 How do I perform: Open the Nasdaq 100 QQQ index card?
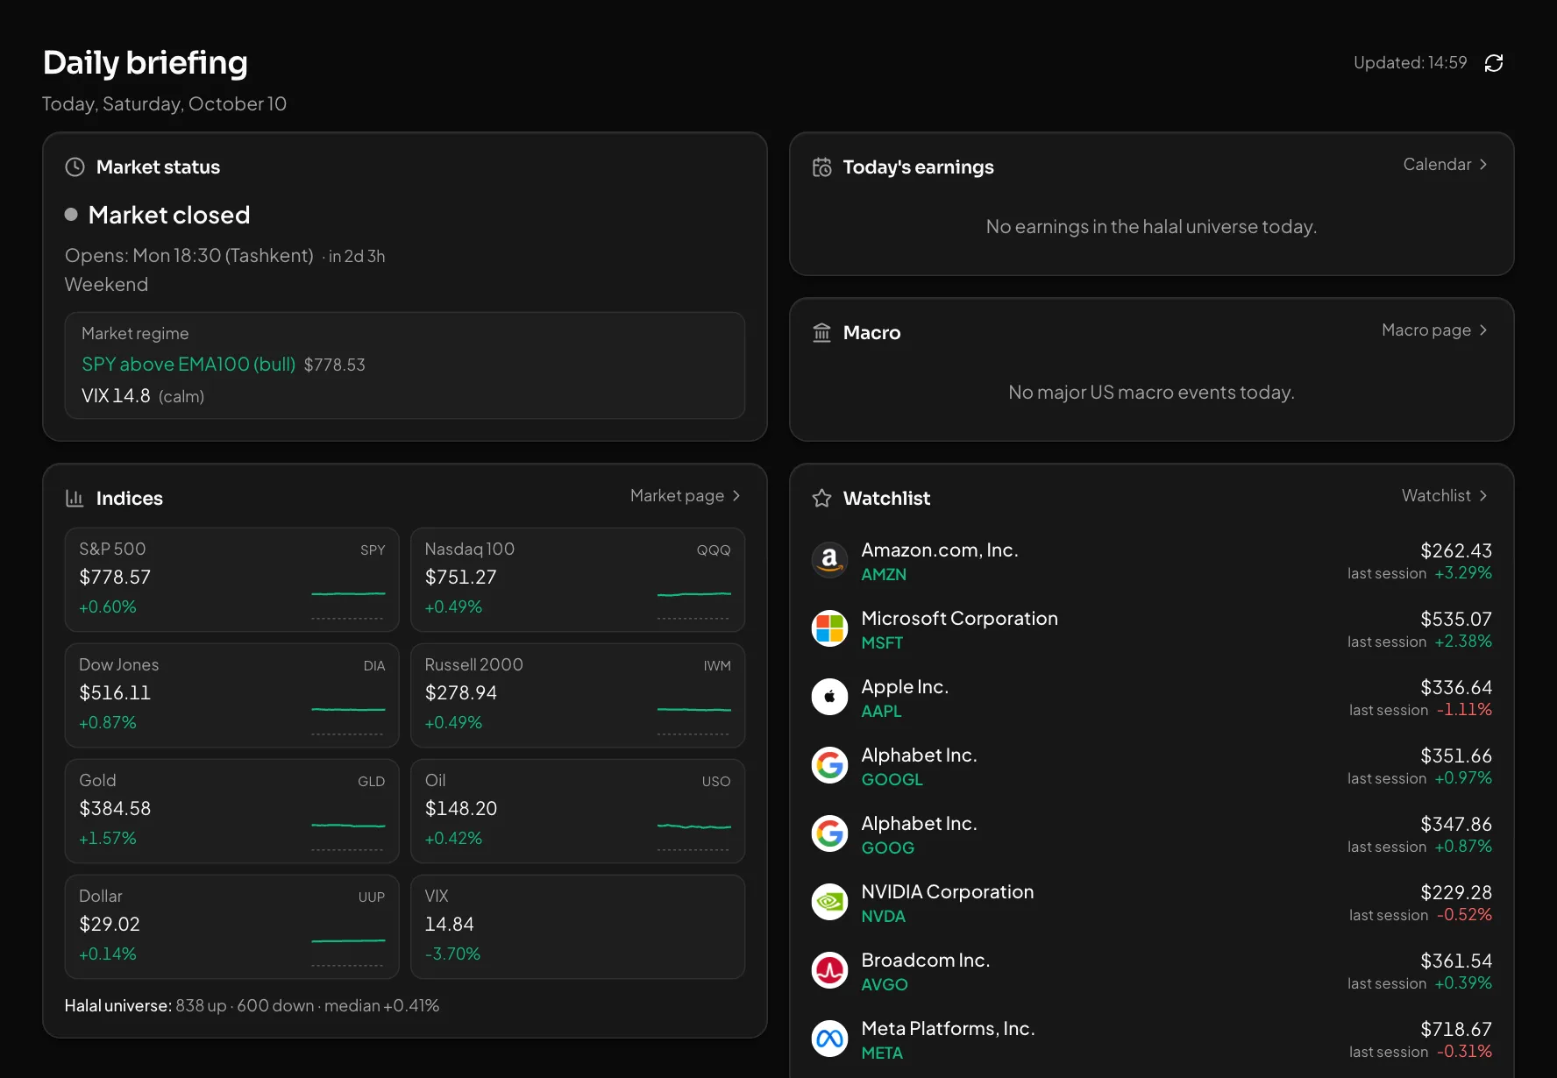[x=578, y=579]
